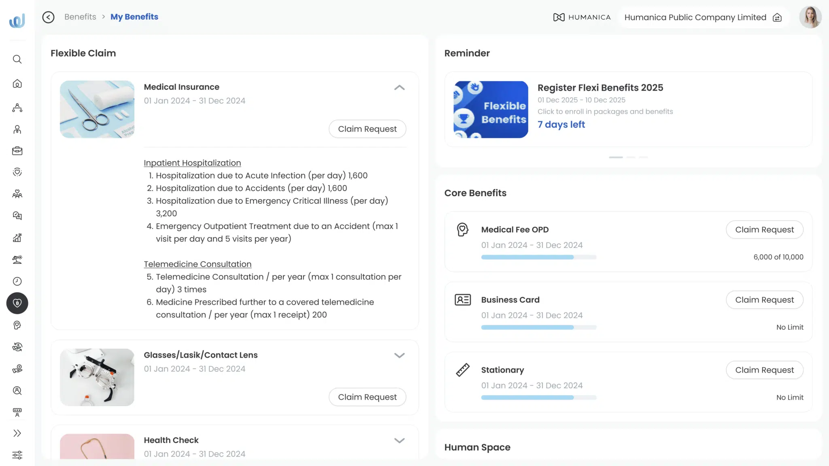Toggle the sidebar expansion with the double-arrow icon
The height and width of the screenshot is (466, 829).
17,433
